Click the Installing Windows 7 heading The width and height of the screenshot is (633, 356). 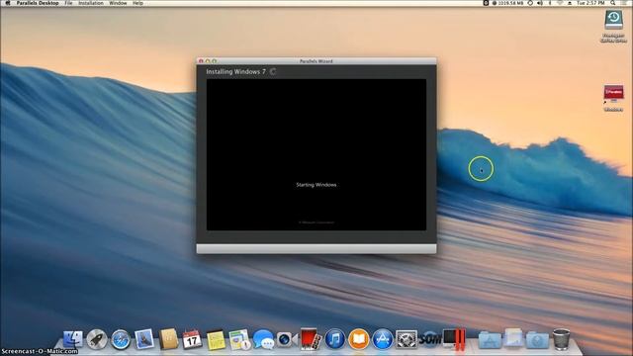[x=235, y=71]
